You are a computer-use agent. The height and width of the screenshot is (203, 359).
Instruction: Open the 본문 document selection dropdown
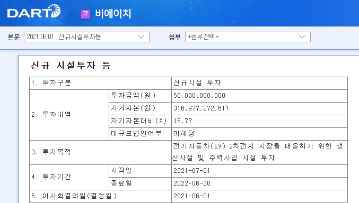click(x=86, y=37)
